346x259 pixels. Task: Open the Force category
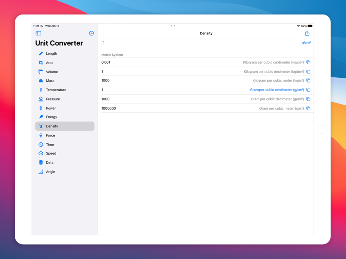[x=65, y=135]
